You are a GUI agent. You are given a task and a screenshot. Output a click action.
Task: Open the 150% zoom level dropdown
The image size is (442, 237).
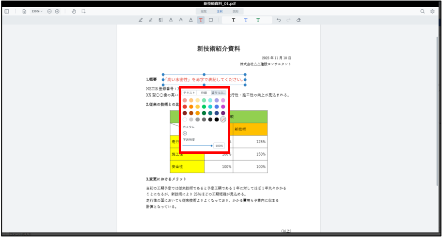(37, 11)
